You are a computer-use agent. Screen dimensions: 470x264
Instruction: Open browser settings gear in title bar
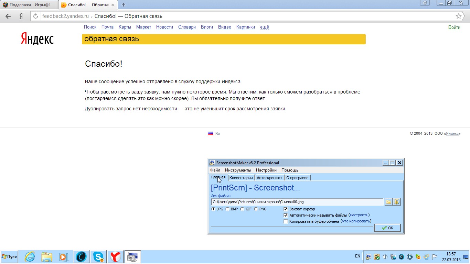425,3
